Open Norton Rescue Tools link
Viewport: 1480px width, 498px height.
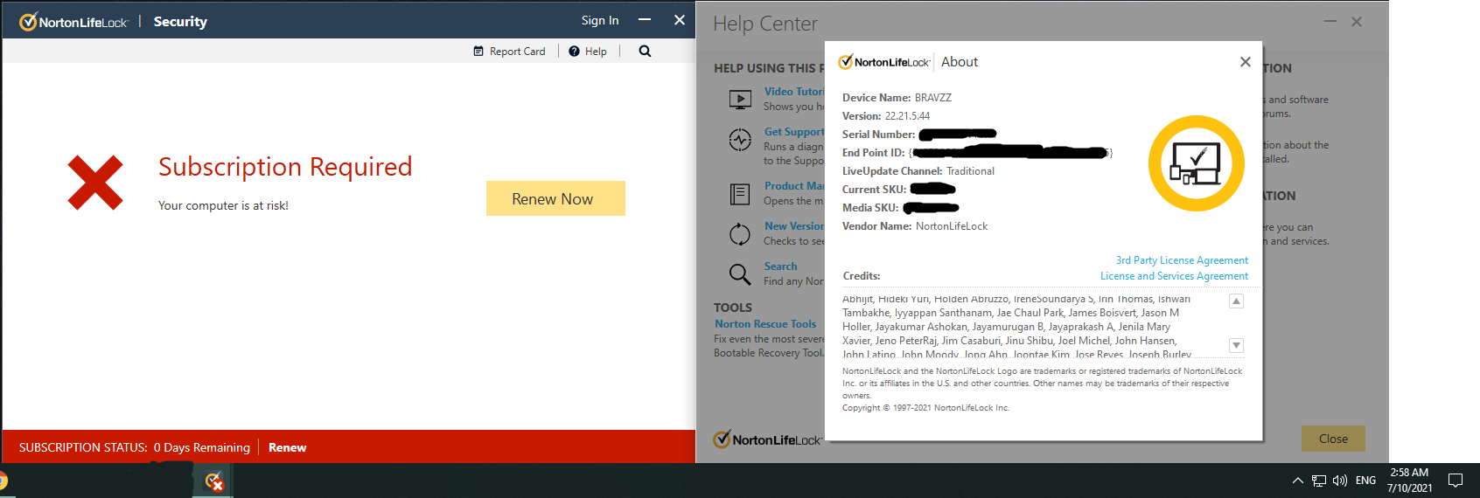coord(765,324)
